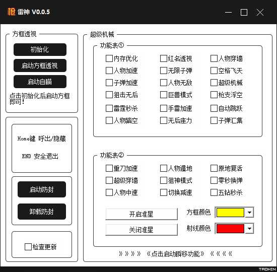Check the 狙神模式 box
The width and height of the screenshot is (277, 272).
[x=163, y=180]
